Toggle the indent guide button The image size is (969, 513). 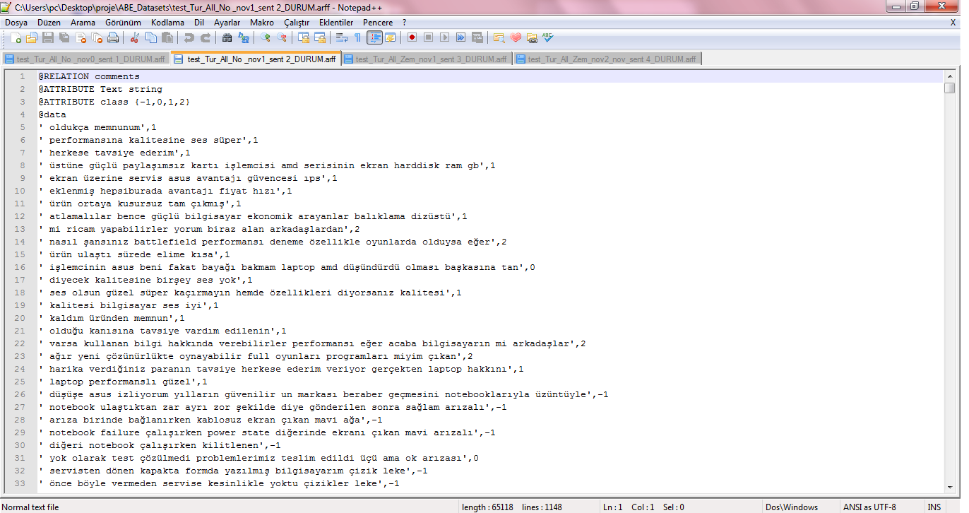(374, 37)
